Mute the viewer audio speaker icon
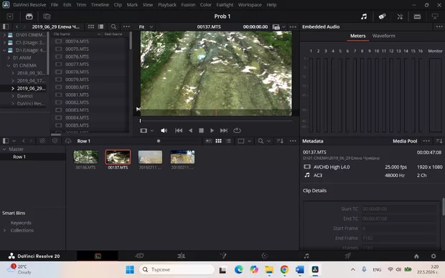 (164, 130)
